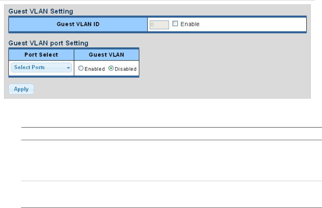
Task: Click the Enabled radio circle icon
Action: pyautogui.click(x=81, y=69)
